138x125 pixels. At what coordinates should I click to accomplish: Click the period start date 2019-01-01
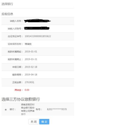click(x=31, y=52)
